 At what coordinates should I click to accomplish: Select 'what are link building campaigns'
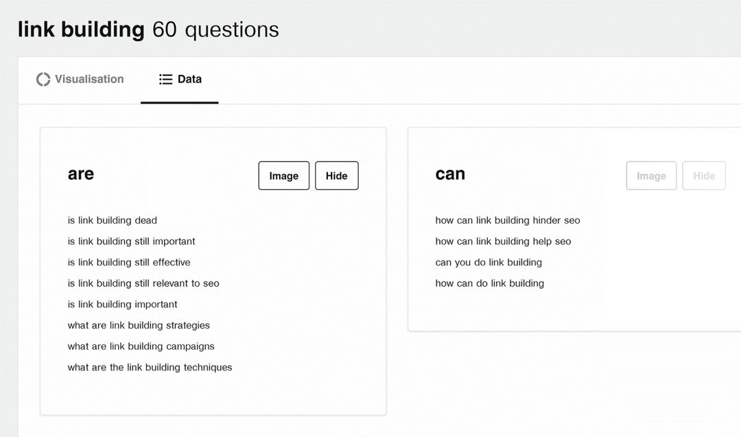pyautogui.click(x=141, y=346)
